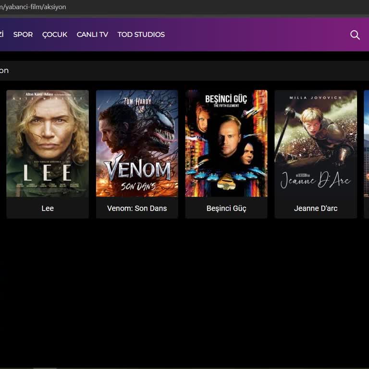Select CANLI TV in navigation
Screen dimensions: 369x369
tap(92, 35)
